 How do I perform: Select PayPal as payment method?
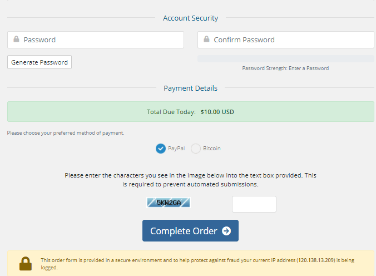click(x=161, y=149)
